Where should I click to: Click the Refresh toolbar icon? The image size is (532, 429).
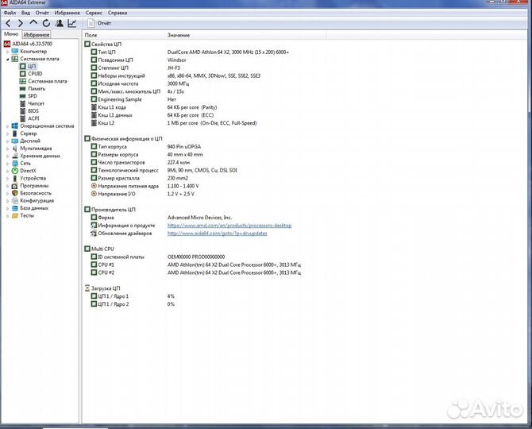[44, 24]
